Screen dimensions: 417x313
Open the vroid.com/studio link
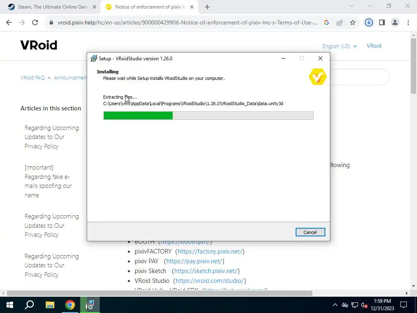click(x=210, y=281)
